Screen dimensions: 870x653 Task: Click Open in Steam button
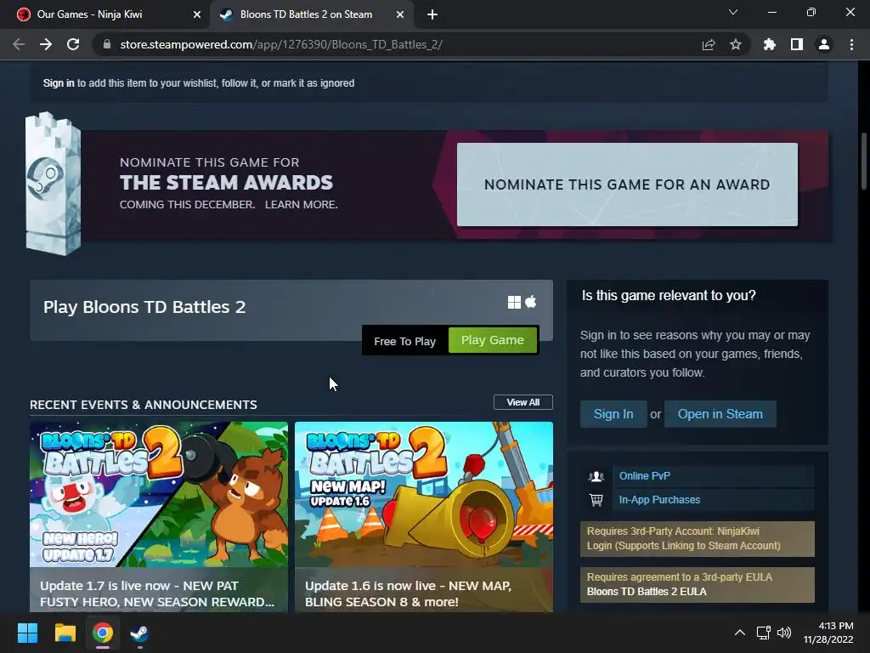click(720, 414)
